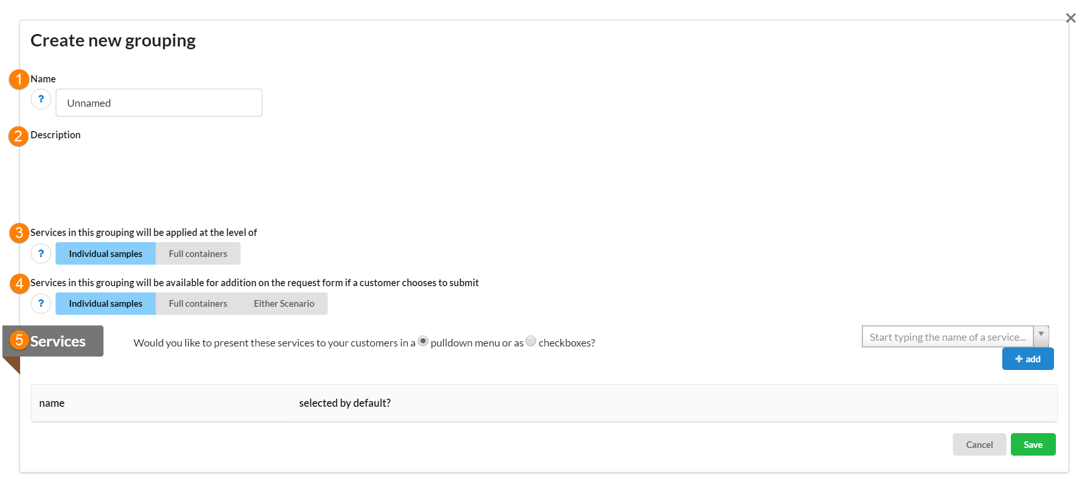Click the service name search field
The height and width of the screenshot is (503, 1088).
pos(947,337)
